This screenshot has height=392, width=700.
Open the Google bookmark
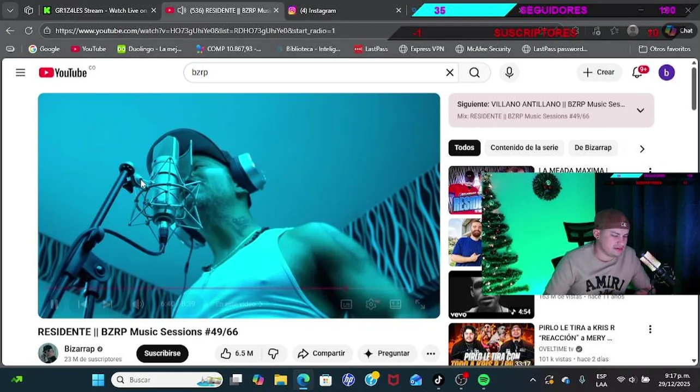[44, 49]
